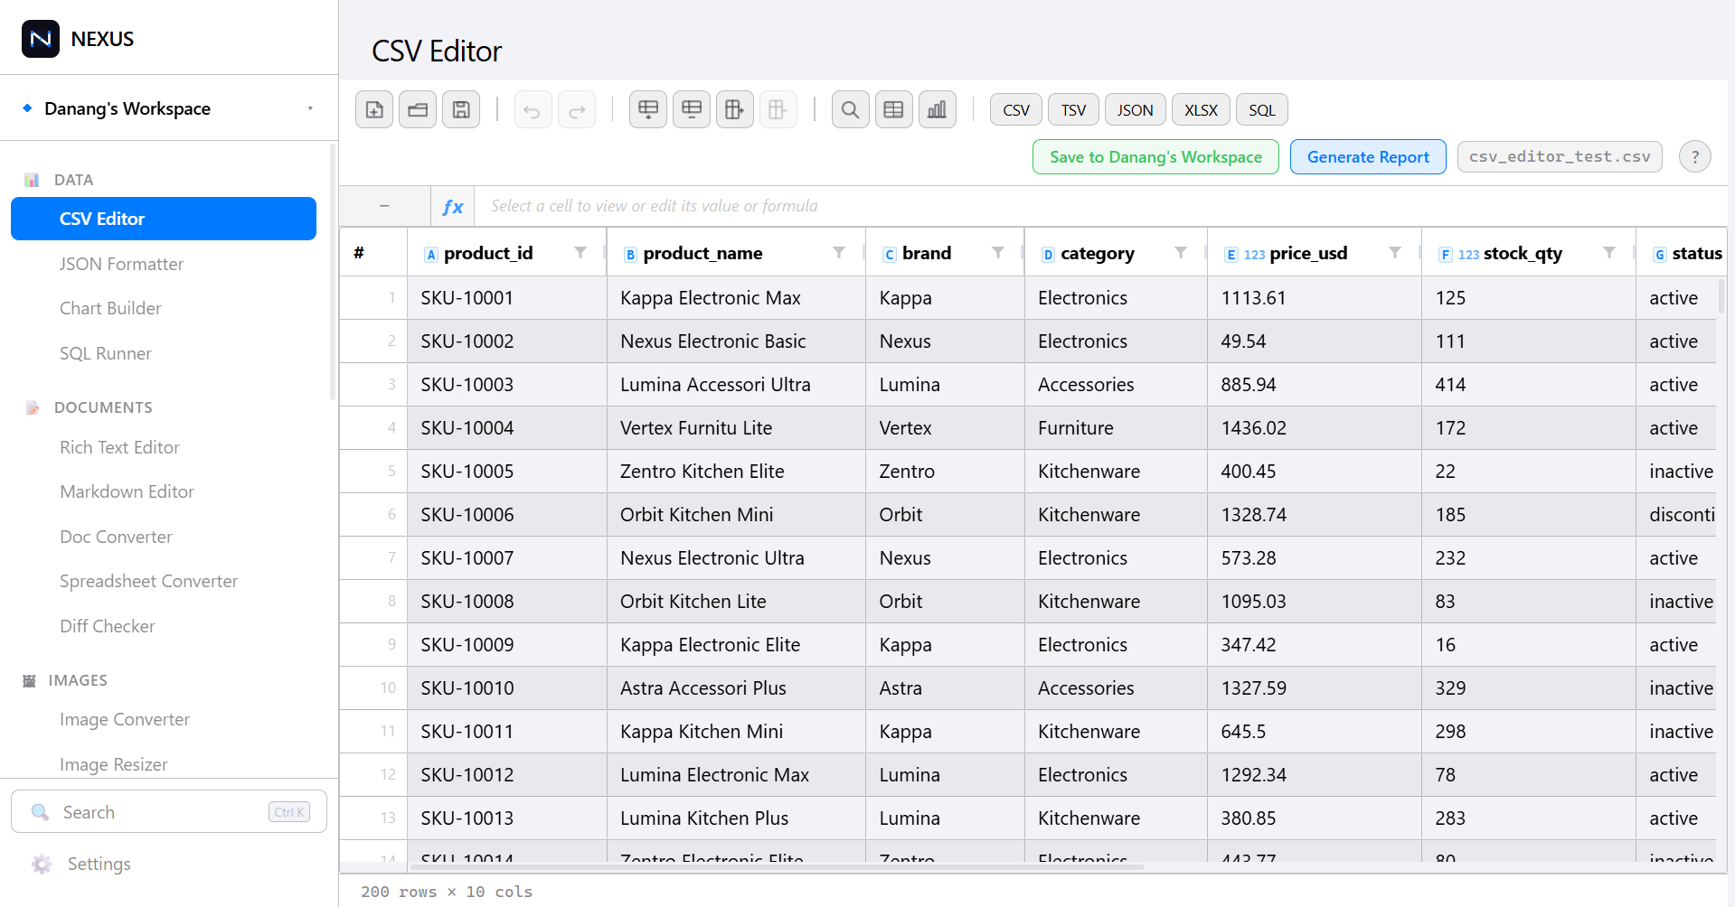This screenshot has height=907, width=1735.
Task: Open search with the magnifier toolbar icon
Action: [x=850, y=110]
